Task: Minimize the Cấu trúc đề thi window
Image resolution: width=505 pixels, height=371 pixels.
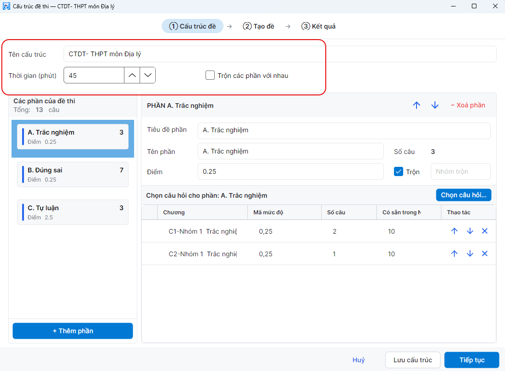Action: [x=453, y=6]
